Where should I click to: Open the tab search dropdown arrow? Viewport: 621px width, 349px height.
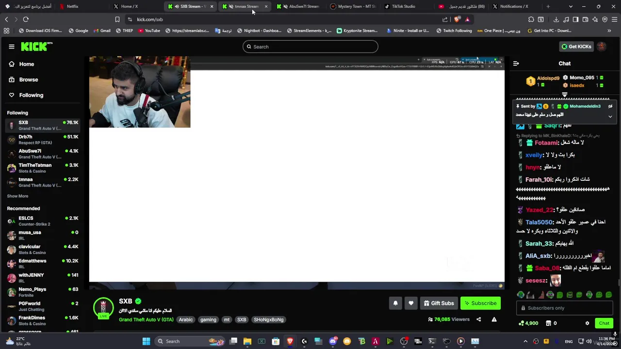click(571, 6)
